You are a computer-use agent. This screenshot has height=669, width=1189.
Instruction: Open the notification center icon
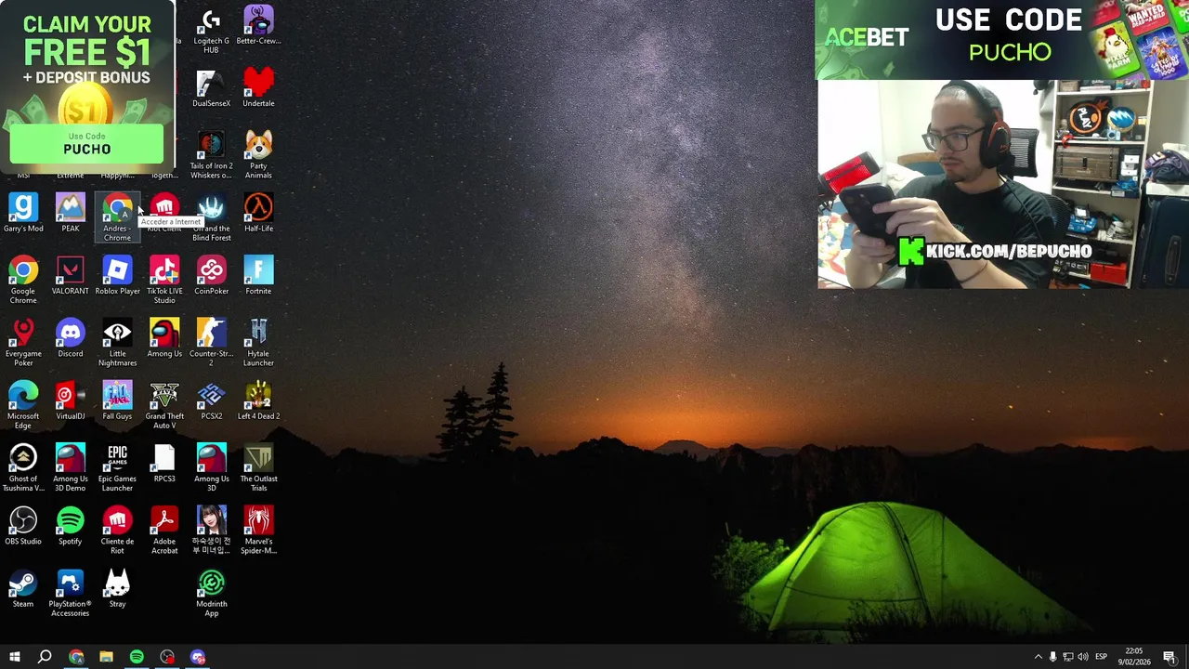coord(1169,657)
